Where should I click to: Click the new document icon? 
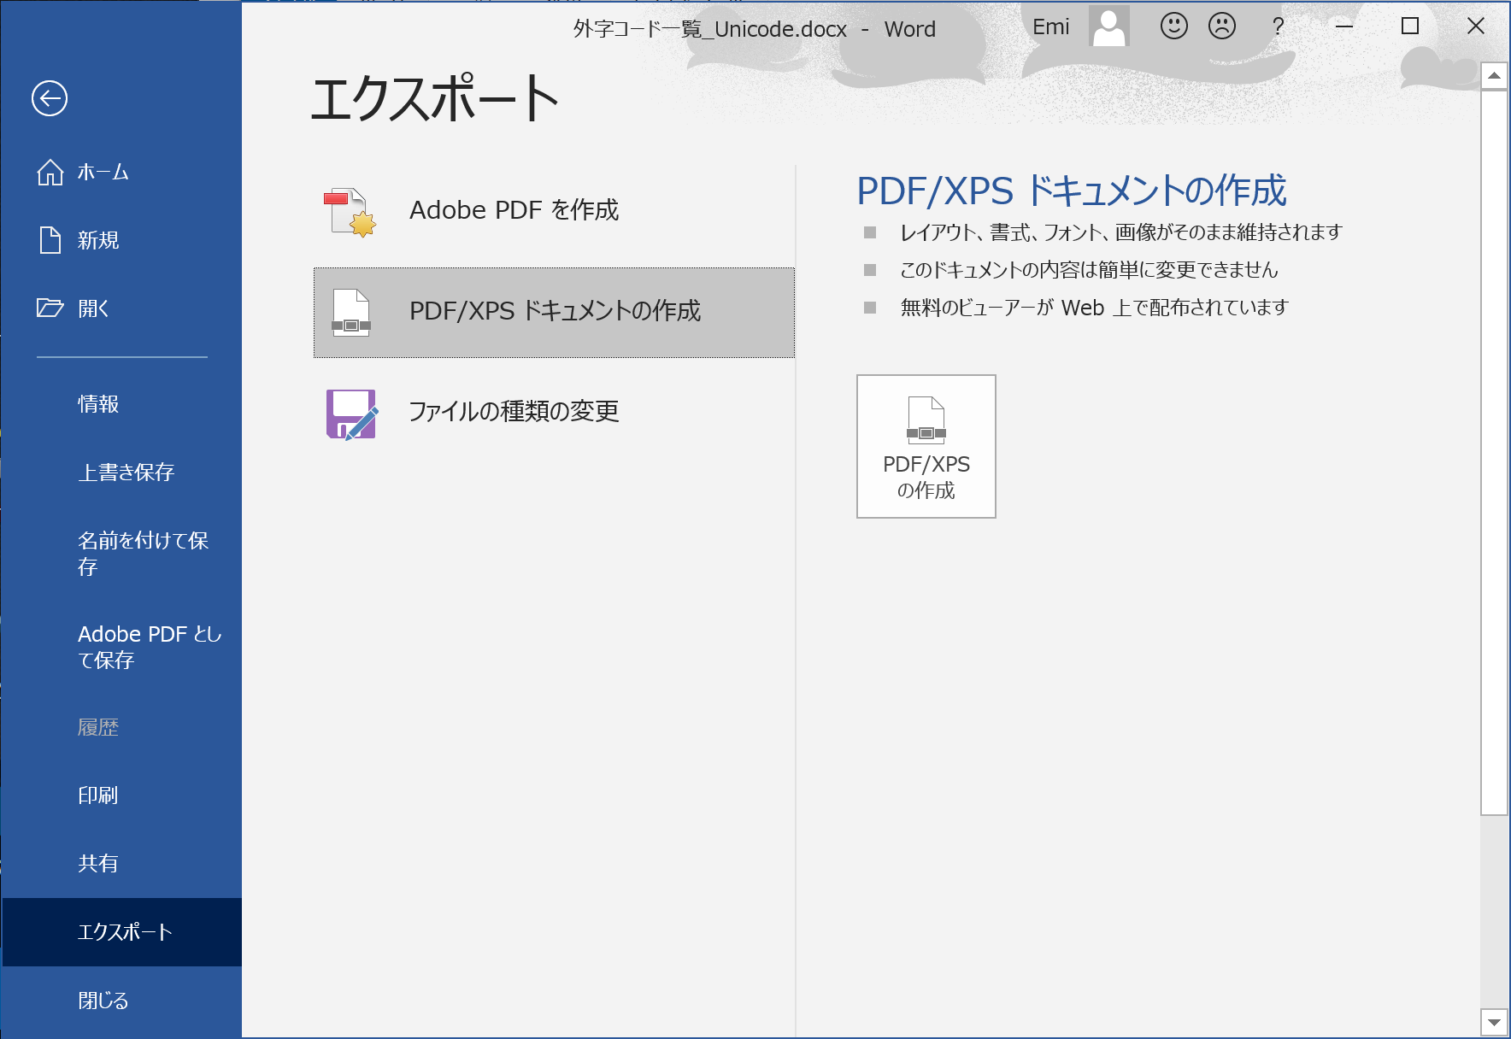click(x=50, y=240)
